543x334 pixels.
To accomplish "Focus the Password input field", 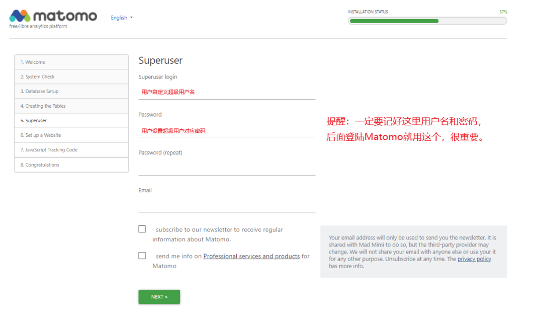I will click(227, 131).
